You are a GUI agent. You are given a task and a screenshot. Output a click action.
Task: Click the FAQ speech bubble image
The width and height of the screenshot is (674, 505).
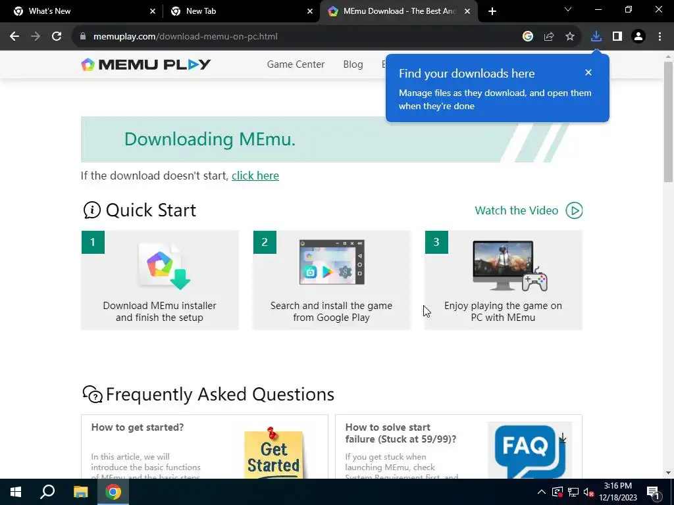click(531, 450)
